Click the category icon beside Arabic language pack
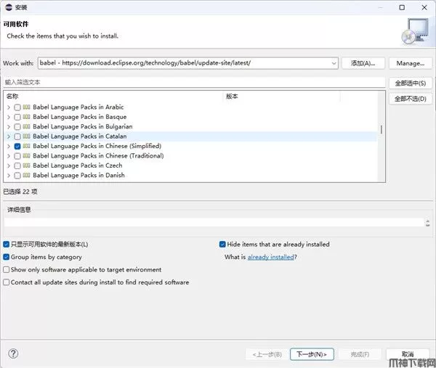Viewport: 436px width, 368px height. tap(26, 107)
